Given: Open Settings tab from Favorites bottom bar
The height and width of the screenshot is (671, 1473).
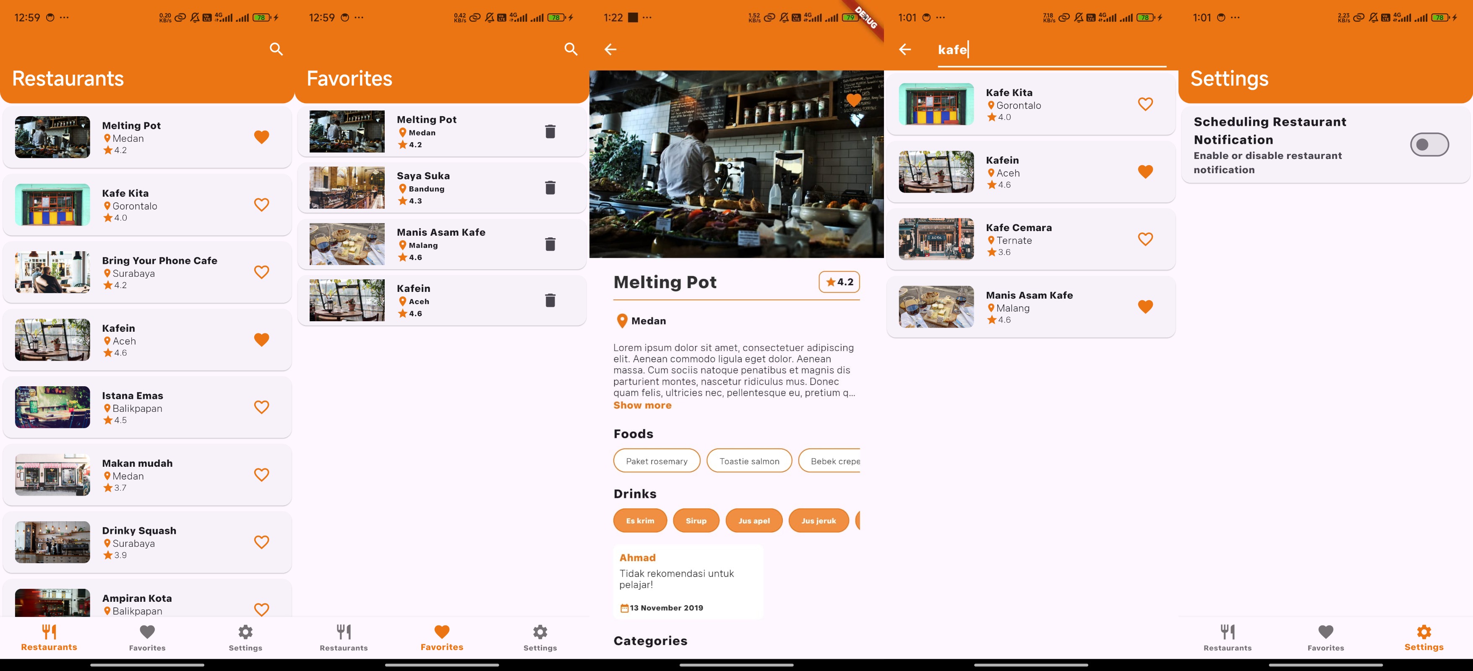Looking at the screenshot, I should [x=540, y=636].
